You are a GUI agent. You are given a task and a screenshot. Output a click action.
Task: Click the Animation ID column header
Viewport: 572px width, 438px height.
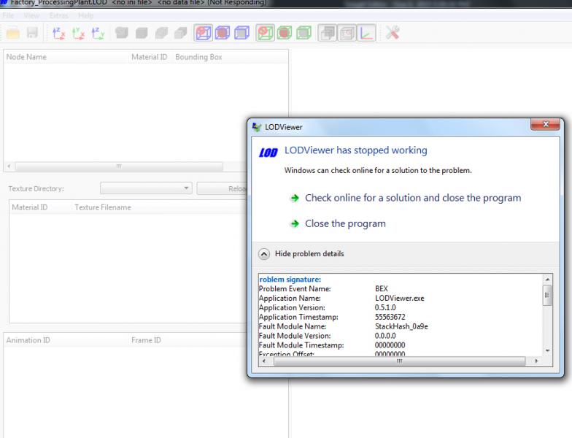click(28, 340)
